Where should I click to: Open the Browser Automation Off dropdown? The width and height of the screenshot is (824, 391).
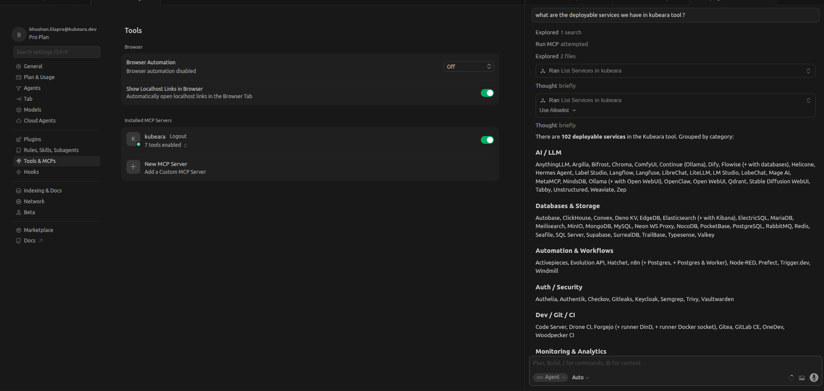[469, 66]
